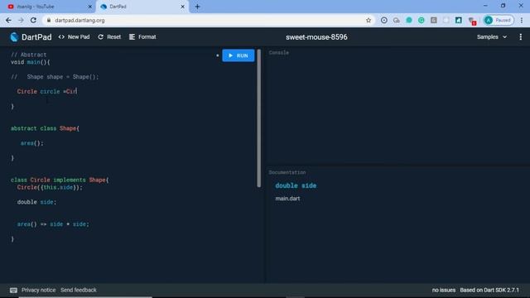
Task: Click the DartPad logo icon
Action: [x=14, y=36]
